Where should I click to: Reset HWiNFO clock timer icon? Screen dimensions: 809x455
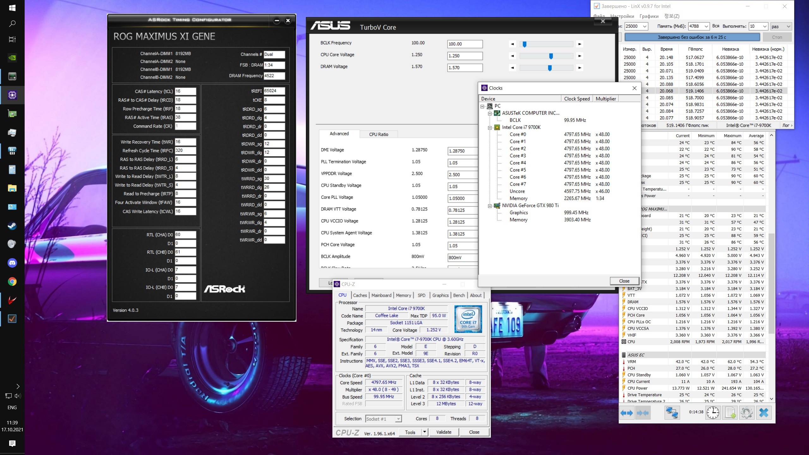click(x=713, y=413)
